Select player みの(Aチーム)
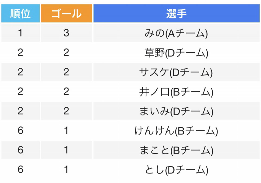 tap(176, 33)
